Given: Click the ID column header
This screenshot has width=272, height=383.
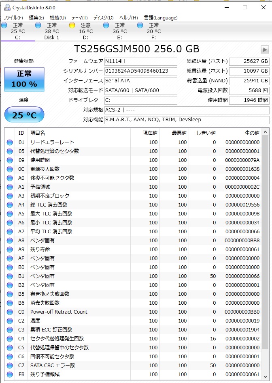Looking at the screenshot, I should [21, 133].
